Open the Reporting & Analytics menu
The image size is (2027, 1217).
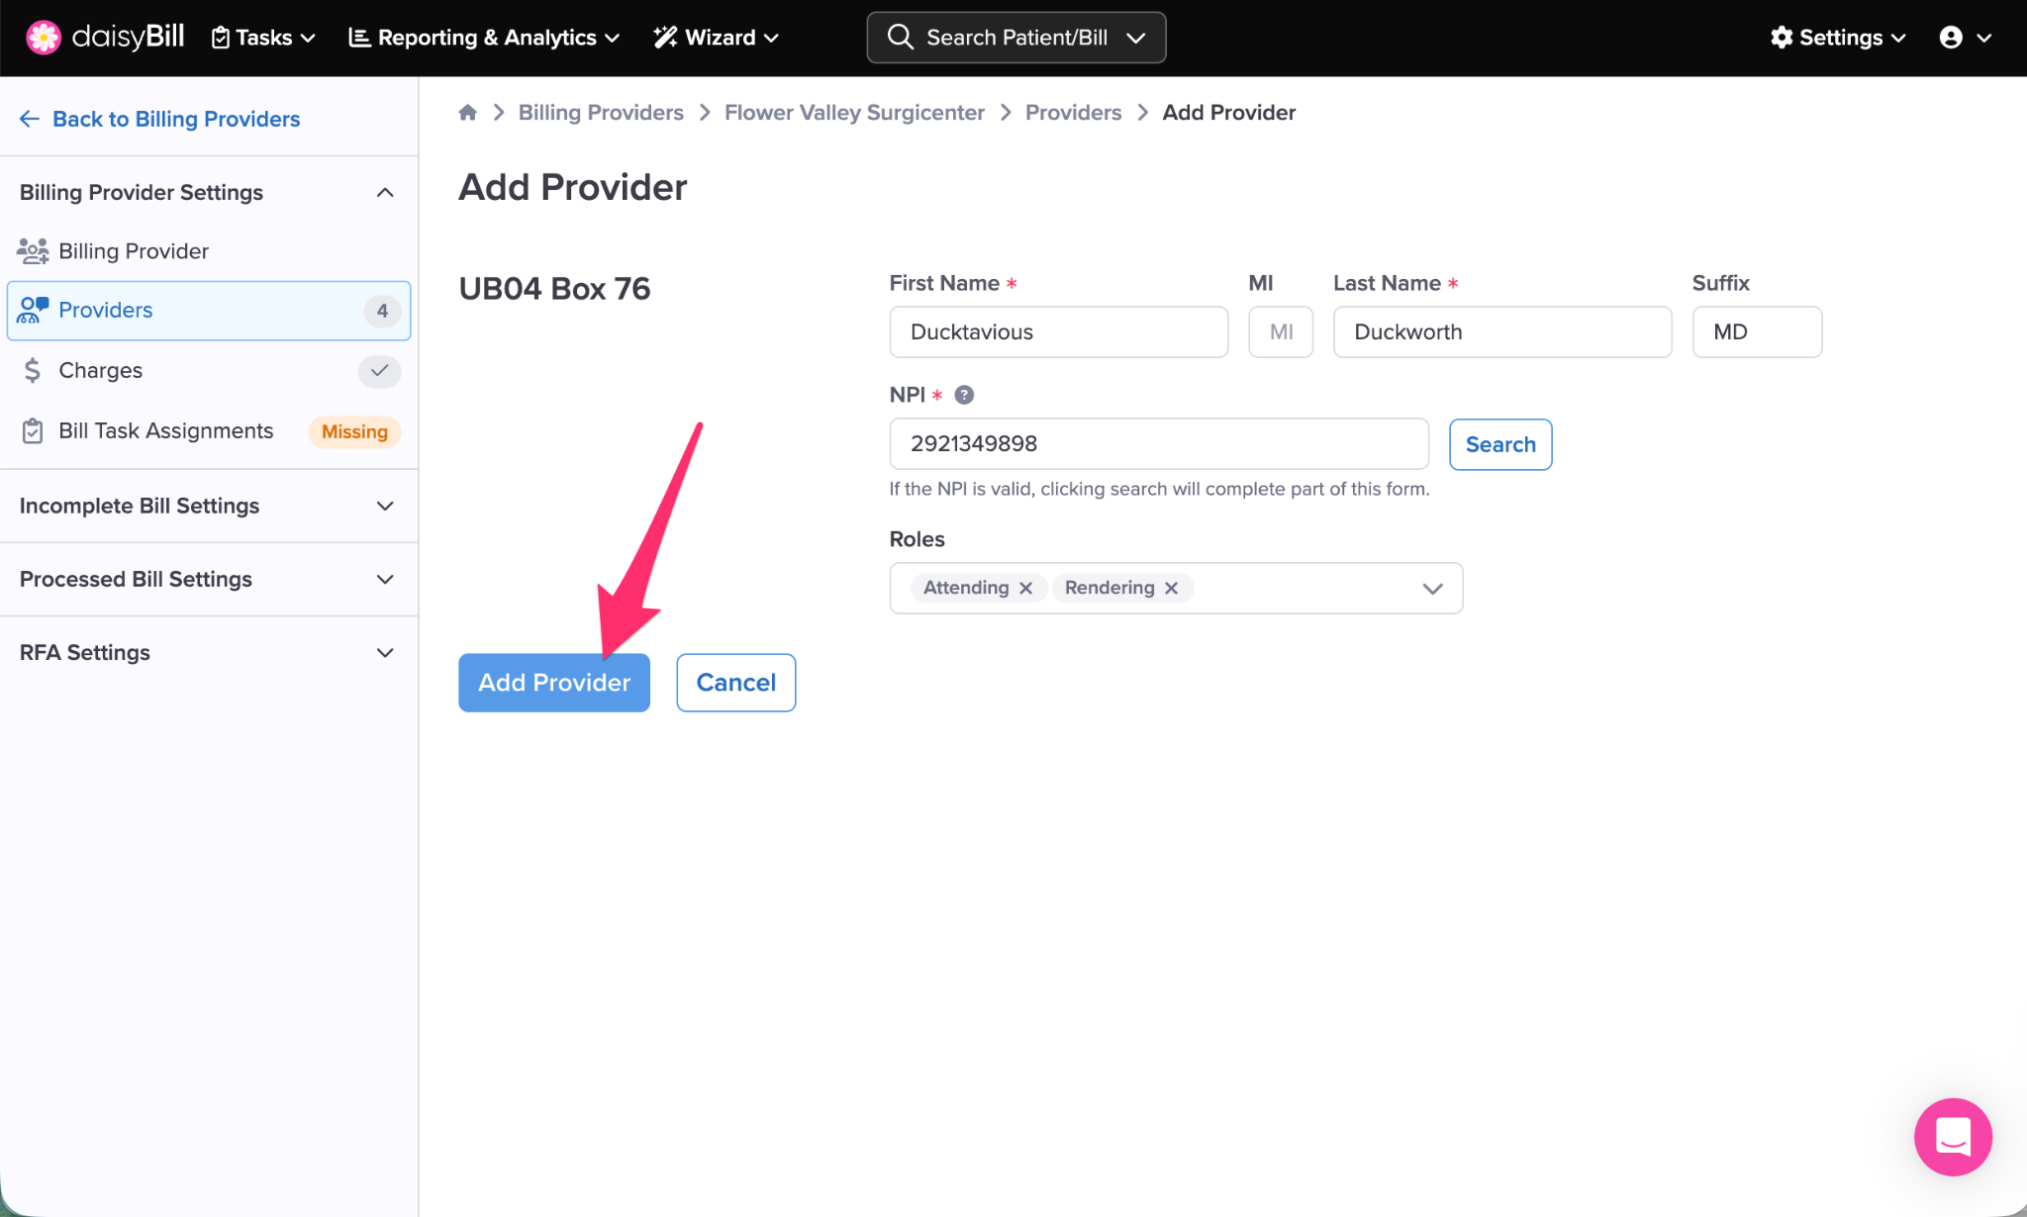pos(484,38)
